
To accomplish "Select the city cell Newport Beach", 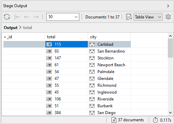I will 109,65.
